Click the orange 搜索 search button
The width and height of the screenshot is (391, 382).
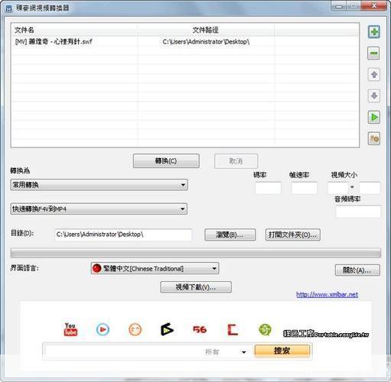[282, 351]
